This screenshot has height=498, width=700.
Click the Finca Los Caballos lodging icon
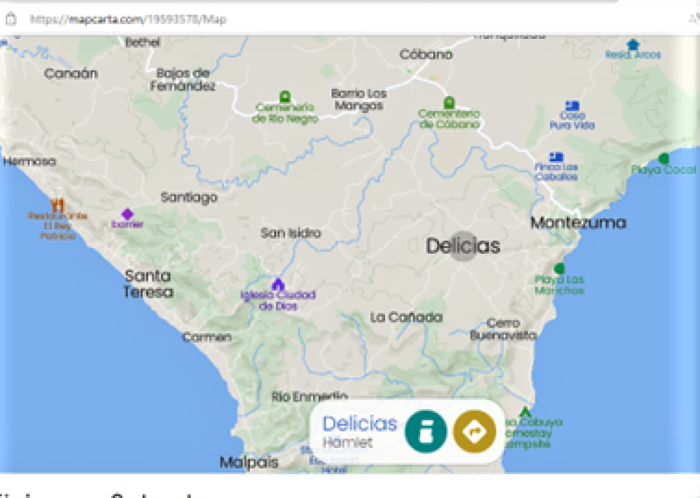556,157
